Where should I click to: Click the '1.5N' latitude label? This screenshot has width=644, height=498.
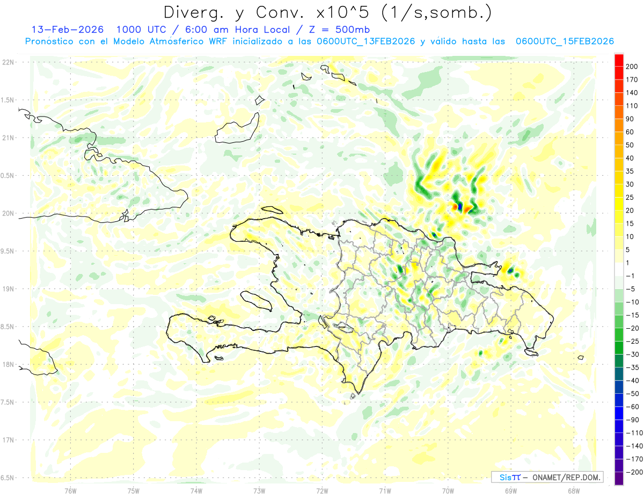tap(8, 100)
